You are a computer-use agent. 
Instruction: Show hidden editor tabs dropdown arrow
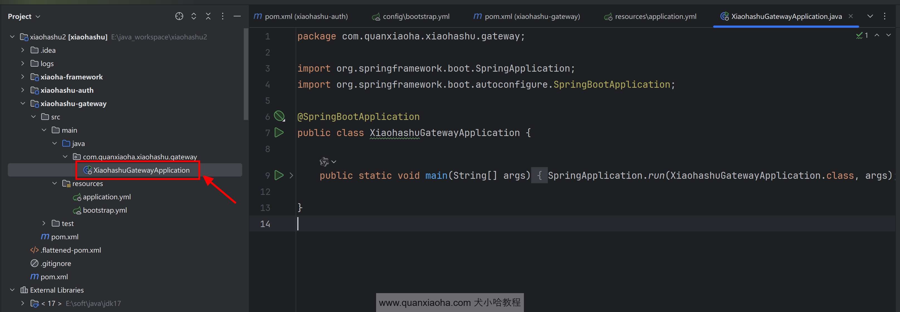tap(870, 16)
